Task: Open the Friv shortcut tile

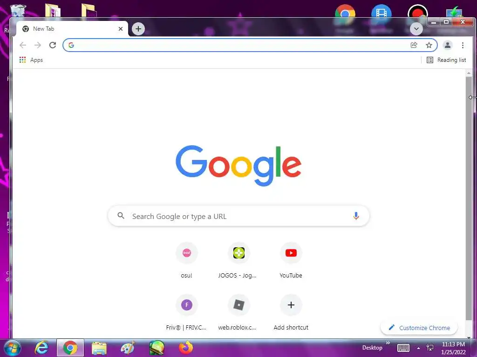Action: (186, 313)
